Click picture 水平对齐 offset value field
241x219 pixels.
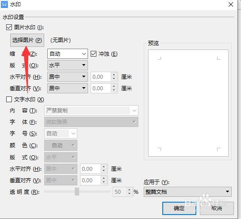tap(101, 77)
